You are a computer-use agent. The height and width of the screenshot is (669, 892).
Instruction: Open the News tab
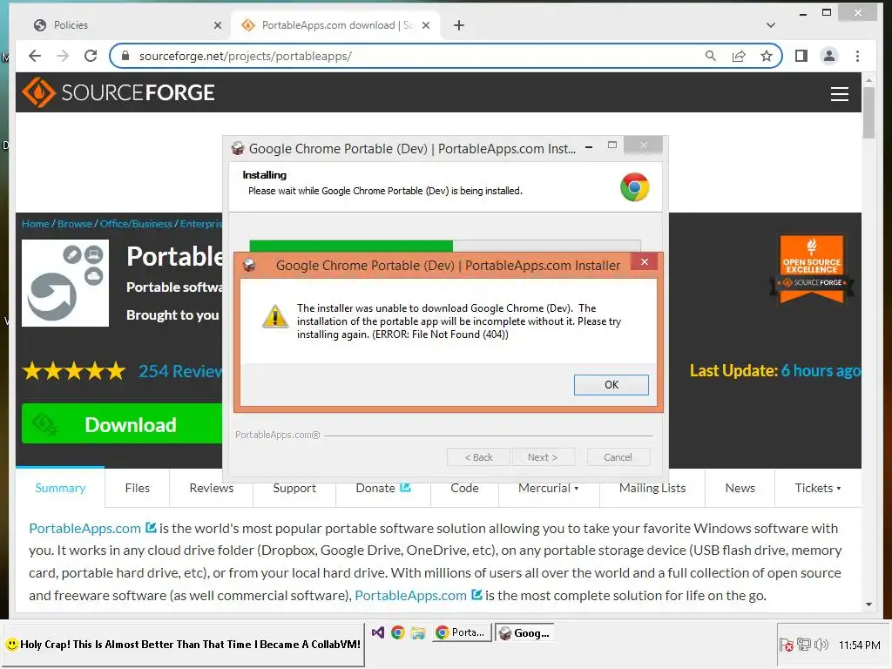point(740,488)
